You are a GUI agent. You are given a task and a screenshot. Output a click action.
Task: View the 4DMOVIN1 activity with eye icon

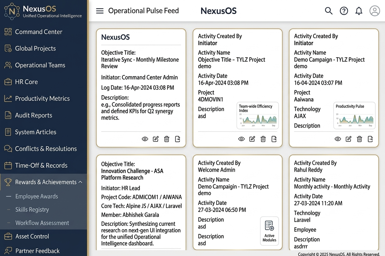click(x=241, y=139)
